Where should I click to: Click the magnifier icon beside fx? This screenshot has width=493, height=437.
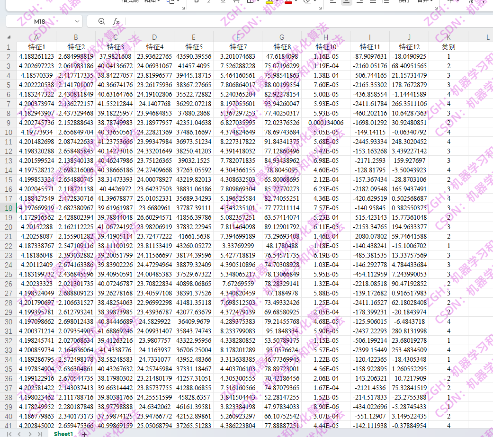click(101, 21)
